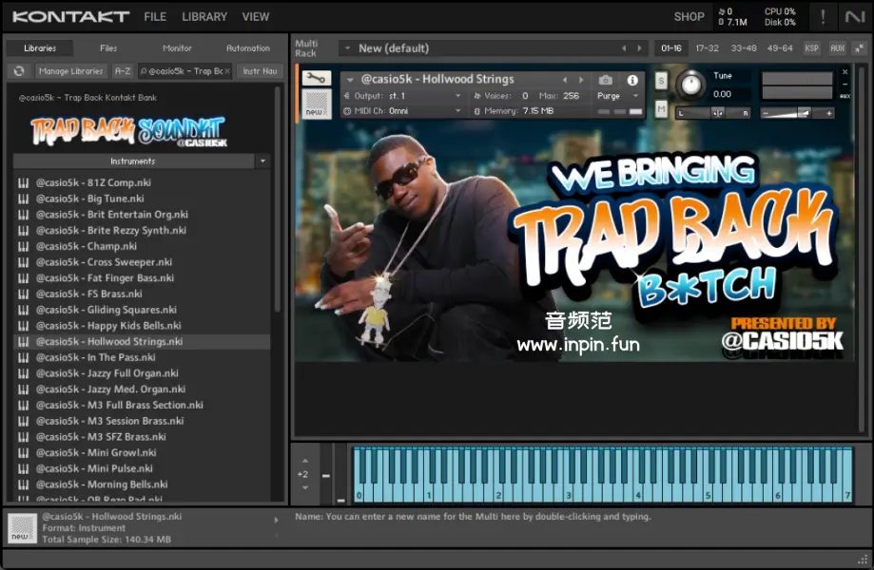Click the warning exclamation icon
Image resolution: width=874 pixels, height=570 pixels.
[x=823, y=17]
